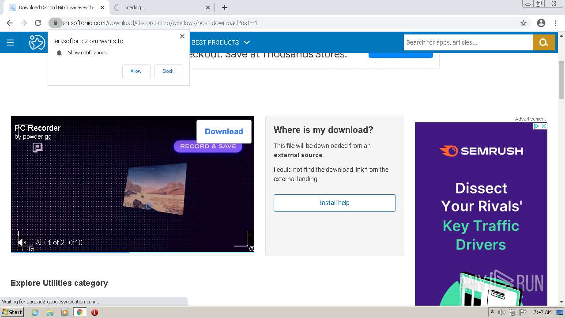Expand the BEST PRODUCTS dropdown
This screenshot has width=565, height=318.
221,42
